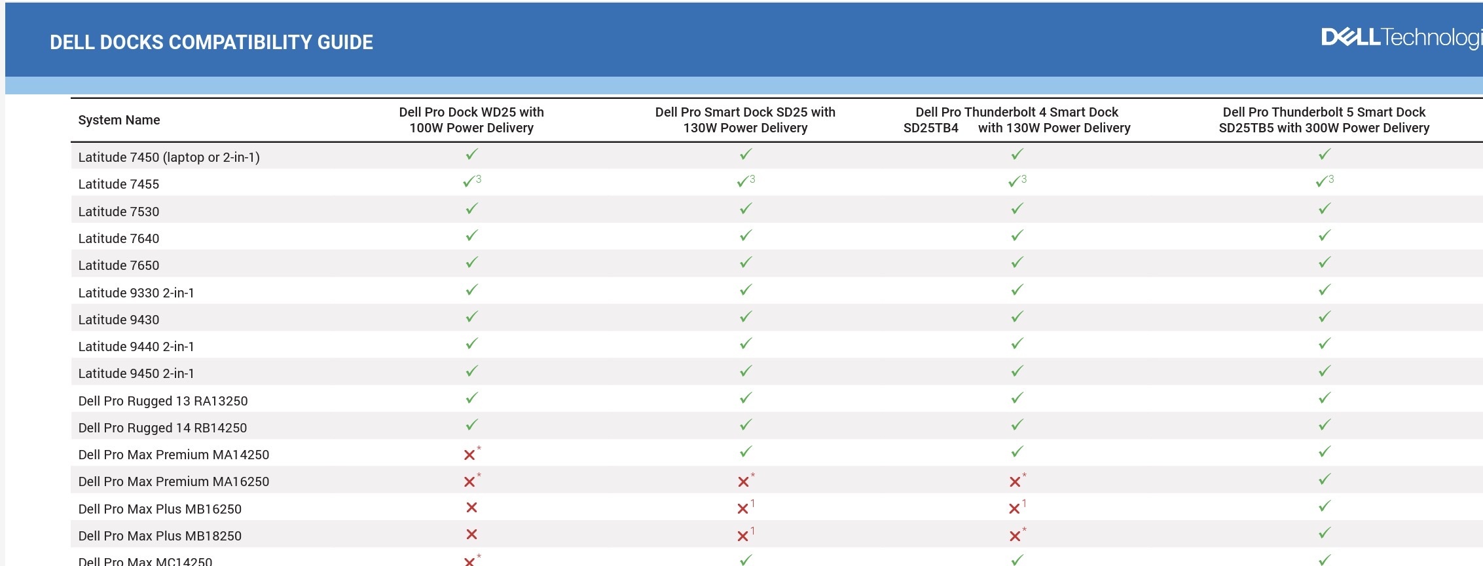Screen dimensions: 1483x566
Task: Select the Latitude 7530 row name
Action: click(x=119, y=212)
